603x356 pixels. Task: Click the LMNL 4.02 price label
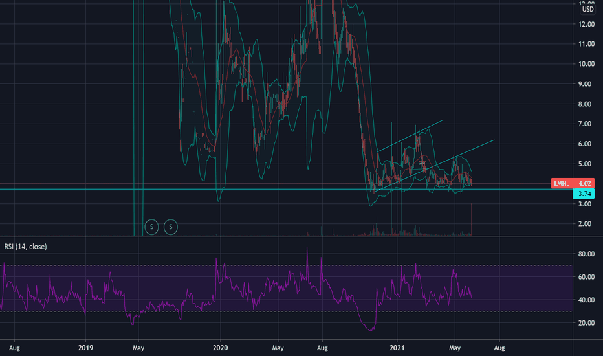point(573,184)
